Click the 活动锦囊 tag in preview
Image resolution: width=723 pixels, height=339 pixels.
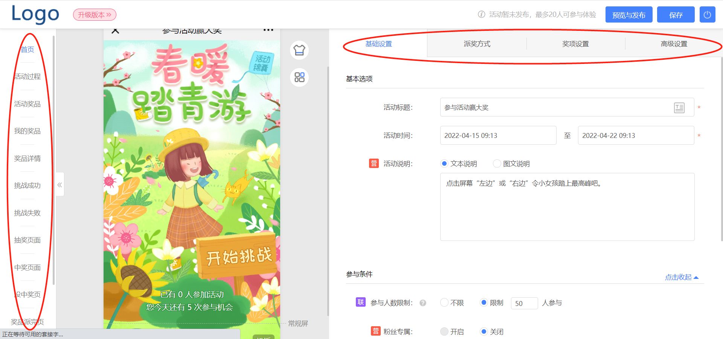(261, 63)
